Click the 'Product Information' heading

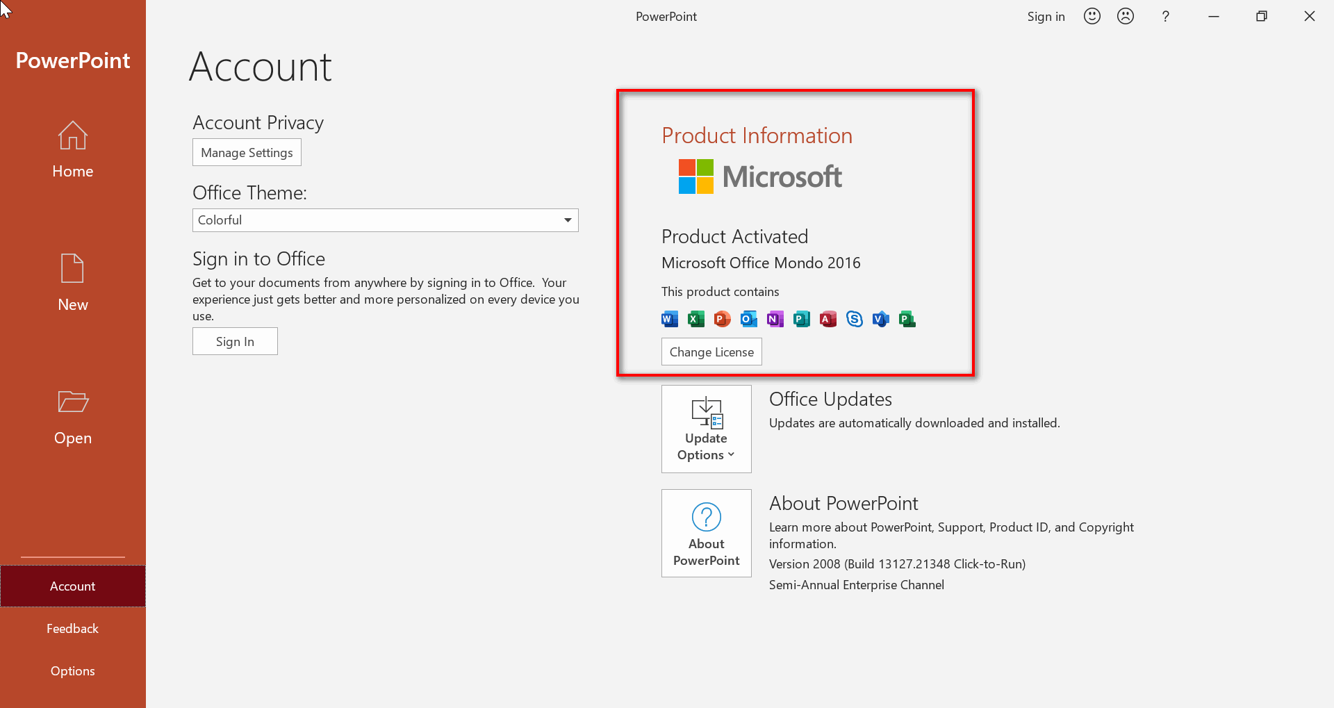(x=757, y=135)
